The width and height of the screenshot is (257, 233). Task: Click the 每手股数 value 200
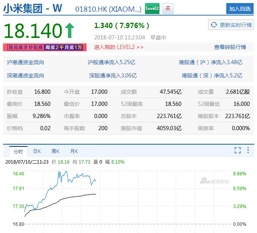point(103,128)
